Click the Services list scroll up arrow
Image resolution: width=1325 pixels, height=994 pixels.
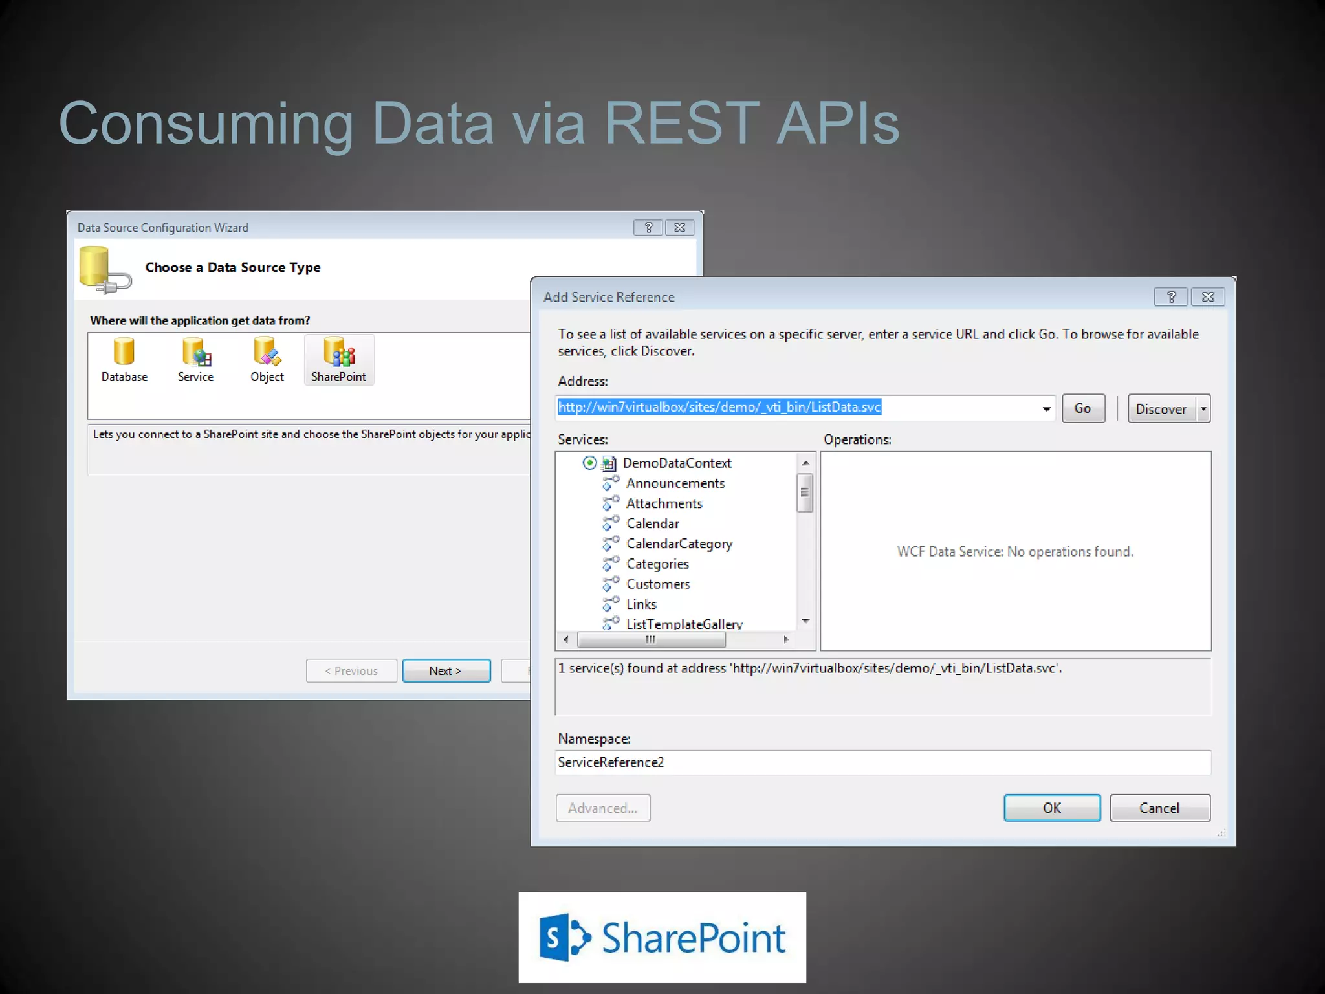click(x=805, y=463)
